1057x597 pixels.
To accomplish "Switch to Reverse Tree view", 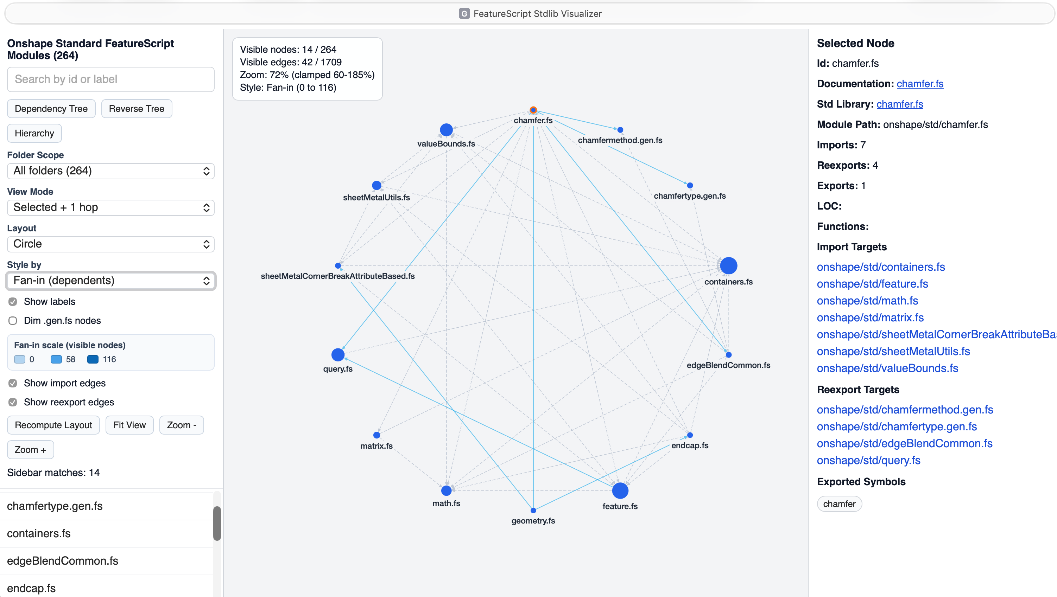I will coord(137,109).
